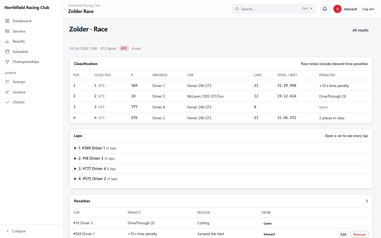Click the GT3 Sprint label
This screenshot has width=381, height=238.
point(108,49)
